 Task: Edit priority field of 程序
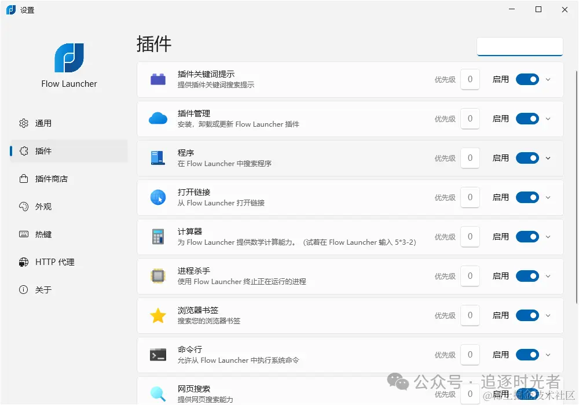click(x=470, y=158)
